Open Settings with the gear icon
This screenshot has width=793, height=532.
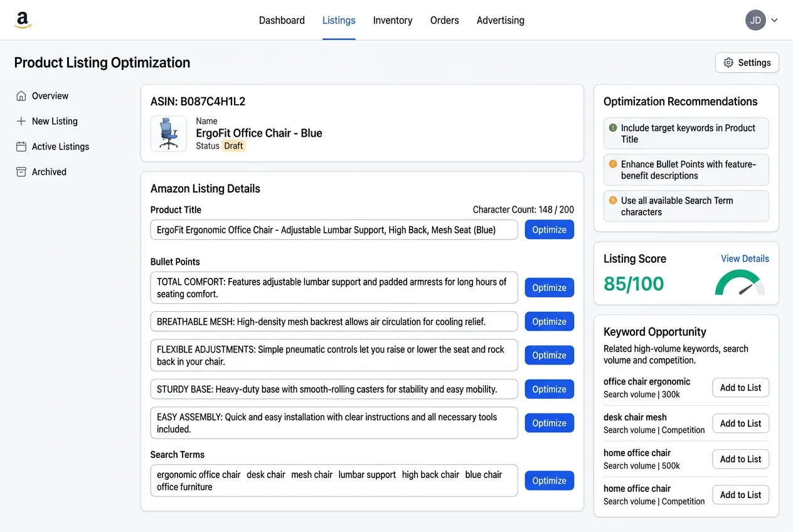pyautogui.click(x=728, y=62)
